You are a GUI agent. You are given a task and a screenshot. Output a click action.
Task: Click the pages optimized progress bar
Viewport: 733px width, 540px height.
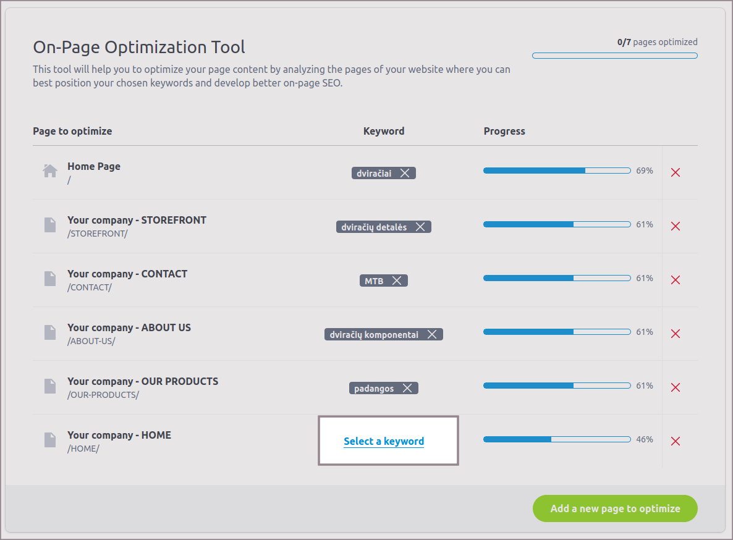tap(614, 56)
